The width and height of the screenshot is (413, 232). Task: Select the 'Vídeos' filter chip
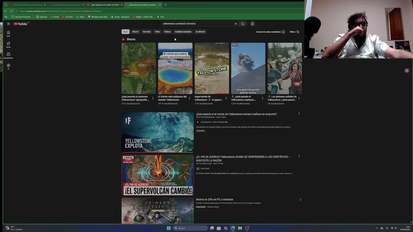tap(167, 32)
